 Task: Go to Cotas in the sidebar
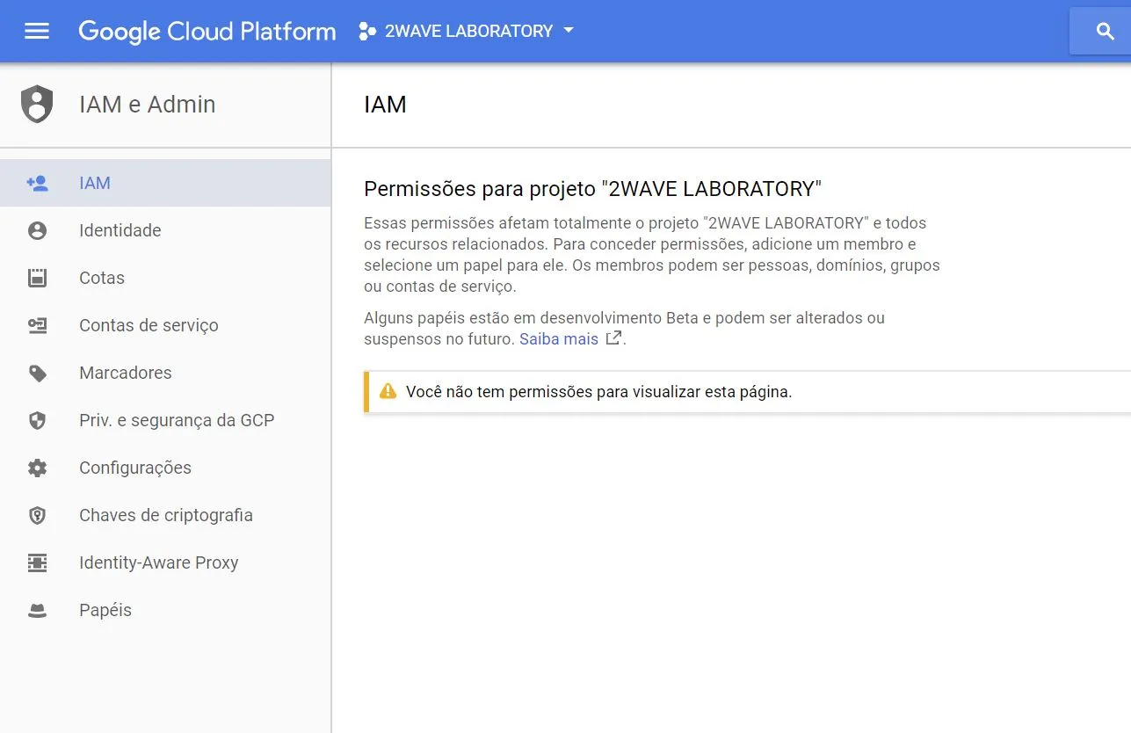pos(165,278)
